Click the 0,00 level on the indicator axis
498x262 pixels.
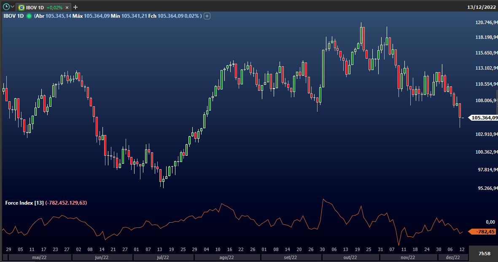(x=490, y=222)
